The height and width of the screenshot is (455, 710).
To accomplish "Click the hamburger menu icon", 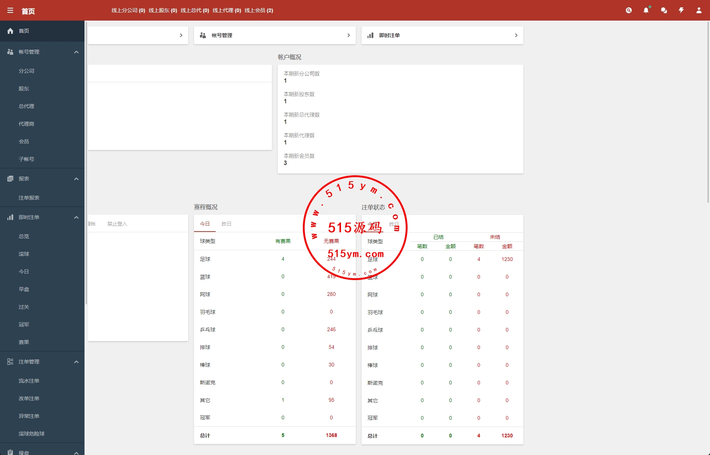I will click(x=10, y=11).
